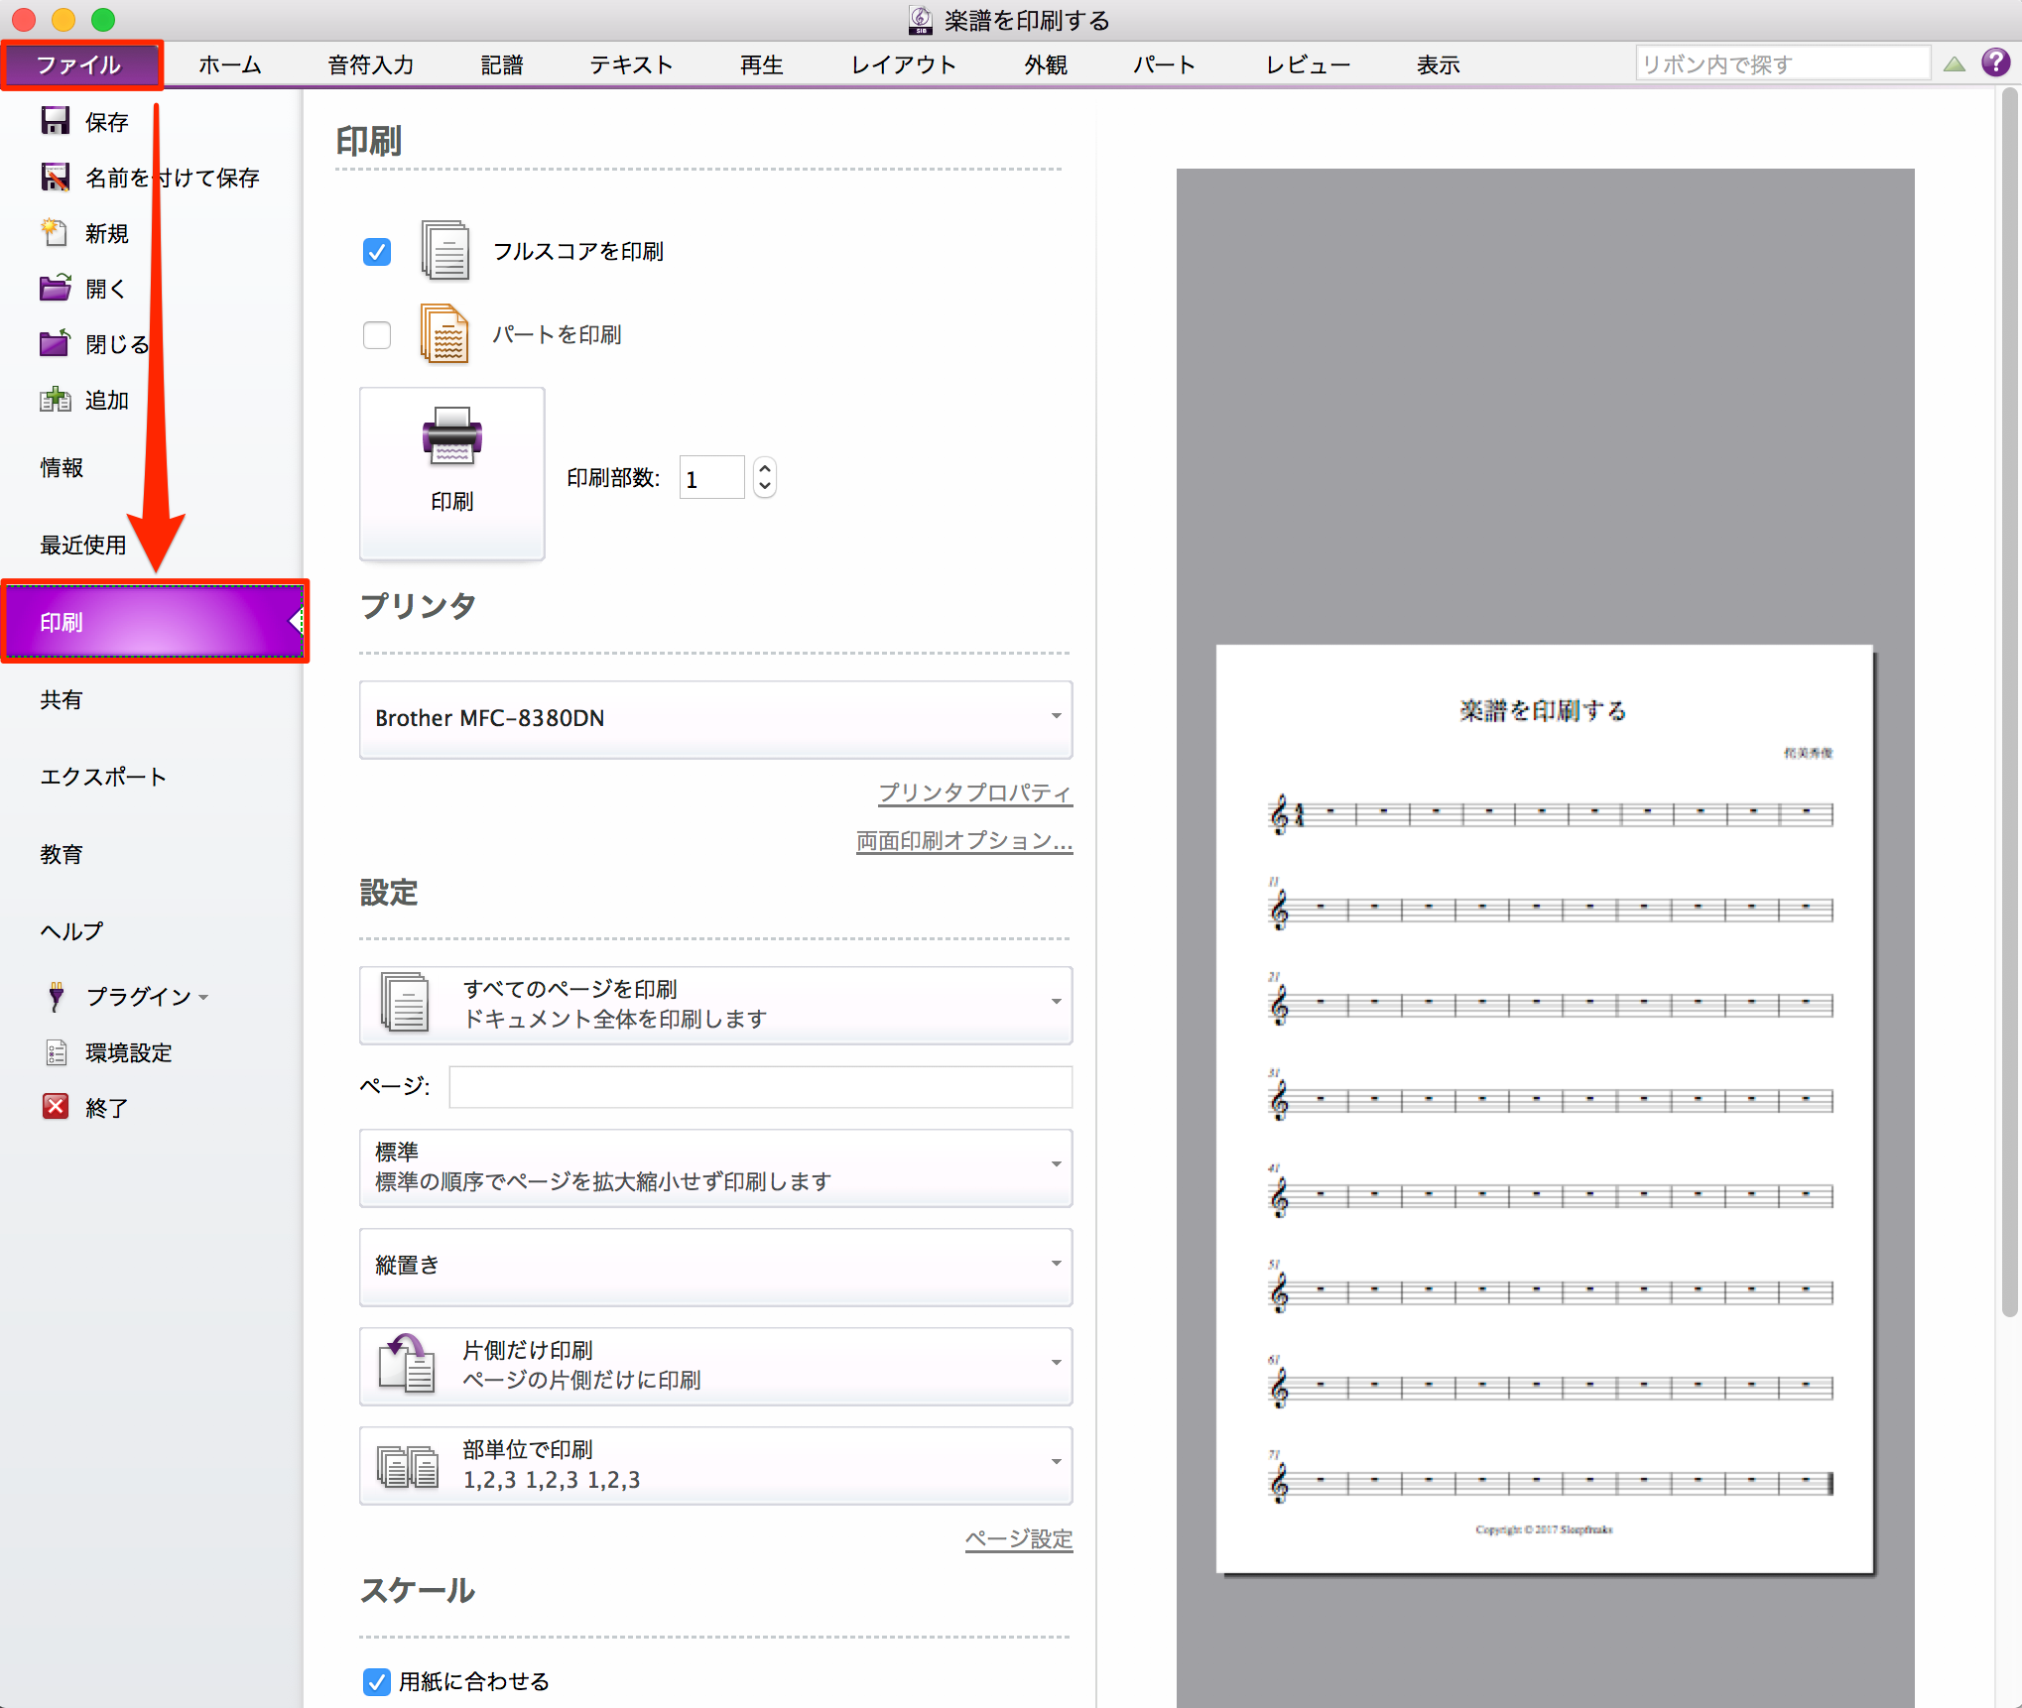Click the vertical scrollbar on the right
This screenshot has width=2022, height=1708.
2009,702
